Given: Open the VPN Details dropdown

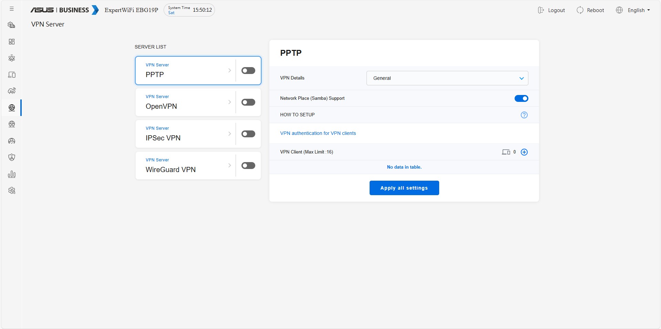Looking at the screenshot, I should [447, 78].
